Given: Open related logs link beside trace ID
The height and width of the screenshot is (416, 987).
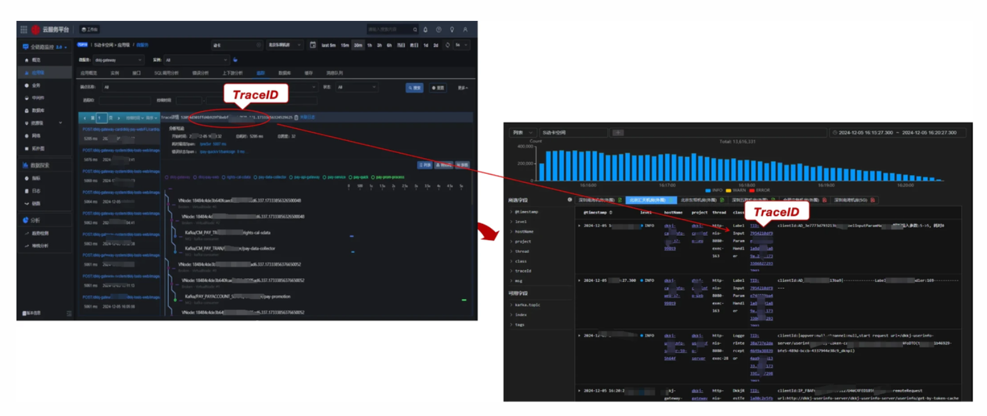Looking at the screenshot, I should [x=307, y=117].
